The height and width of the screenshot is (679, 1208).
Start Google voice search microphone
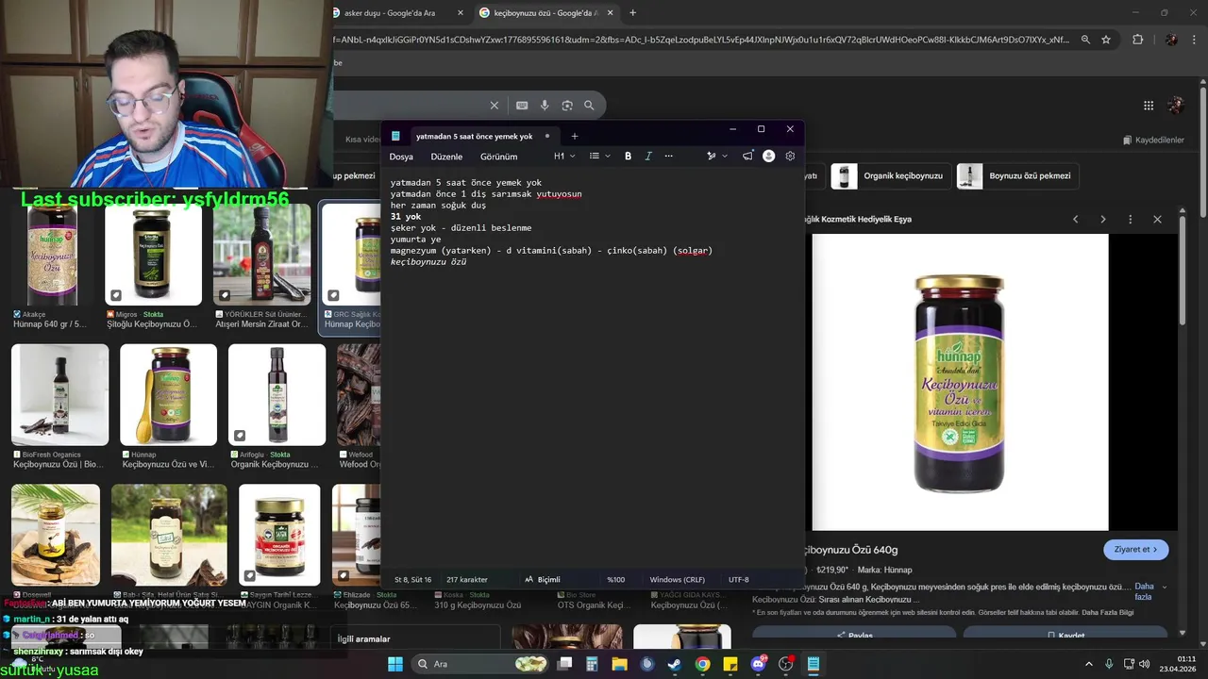point(545,106)
